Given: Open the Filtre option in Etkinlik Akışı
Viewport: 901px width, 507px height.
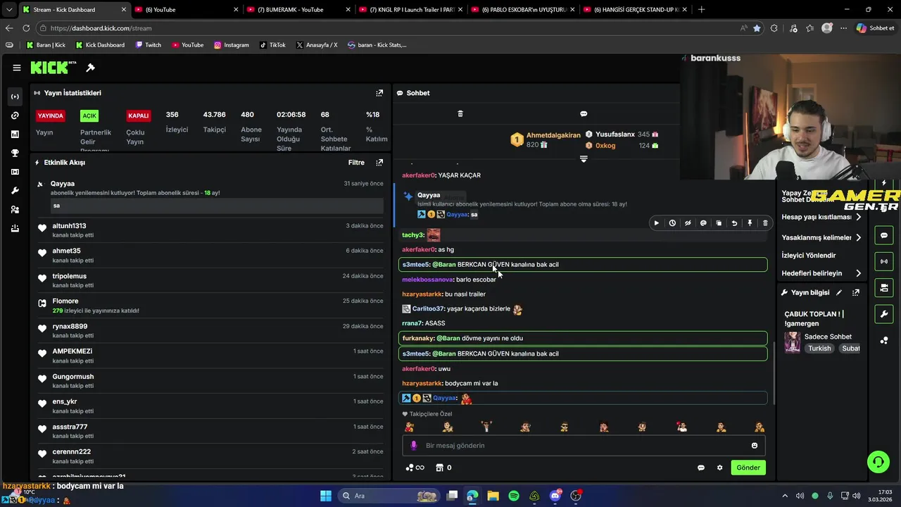Looking at the screenshot, I should coord(356,163).
